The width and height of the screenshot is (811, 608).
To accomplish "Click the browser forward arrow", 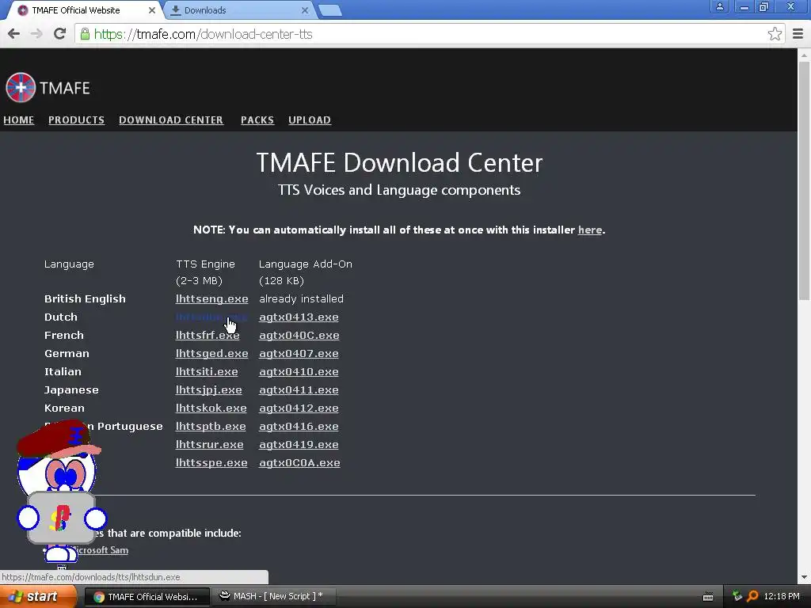I will pyautogui.click(x=36, y=34).
